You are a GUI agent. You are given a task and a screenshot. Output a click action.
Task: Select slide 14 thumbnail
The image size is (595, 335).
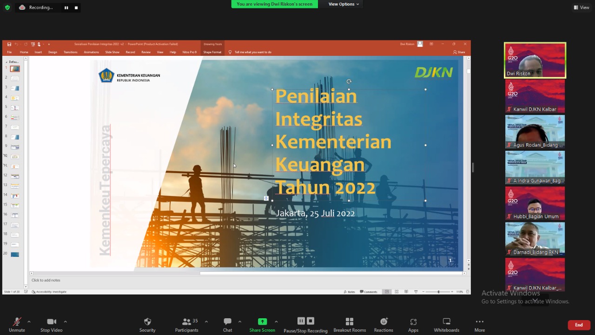(x=15, y=196)
